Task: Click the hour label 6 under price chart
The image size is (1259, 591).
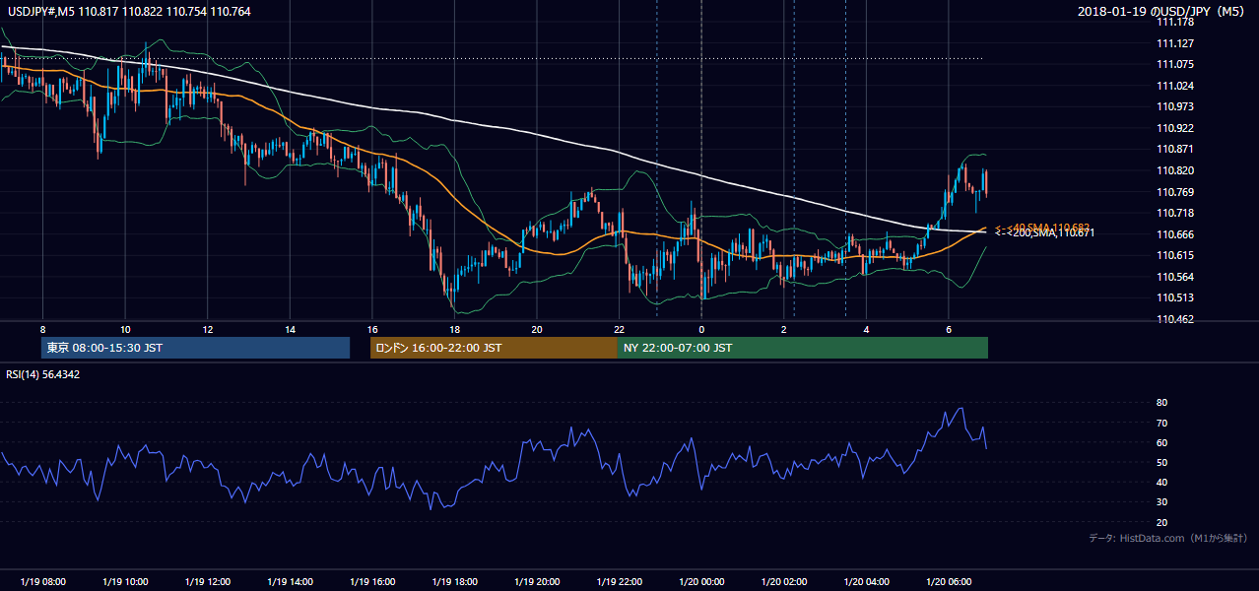Action: click(949, 329)
